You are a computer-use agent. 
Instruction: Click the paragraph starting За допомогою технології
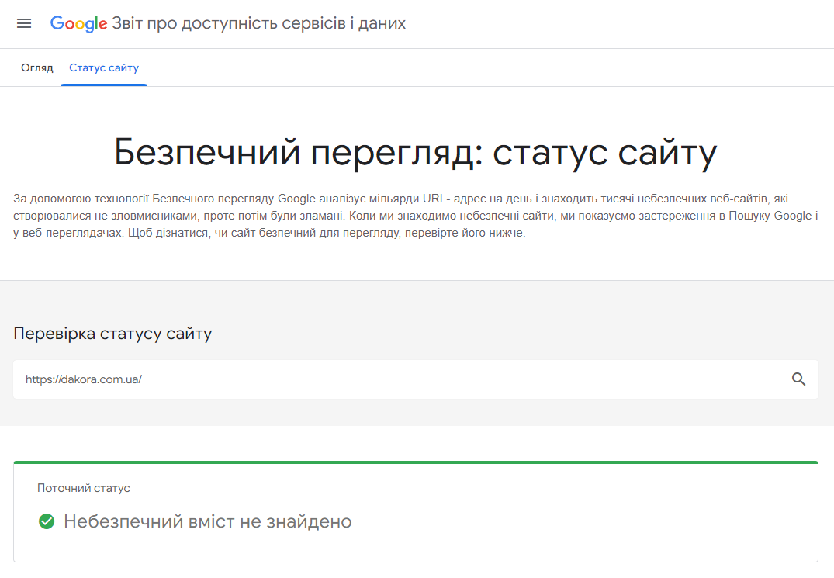pyautogui.click(x=416, y=216)
